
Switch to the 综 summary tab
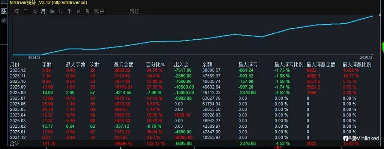pos(16,12)
